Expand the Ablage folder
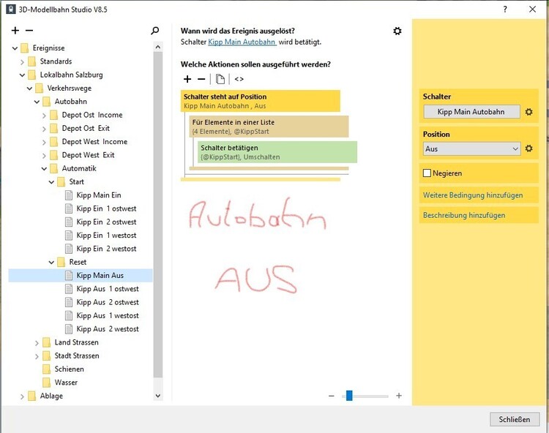549x433 pixels. pyautogui.click(x=22, y=396)
